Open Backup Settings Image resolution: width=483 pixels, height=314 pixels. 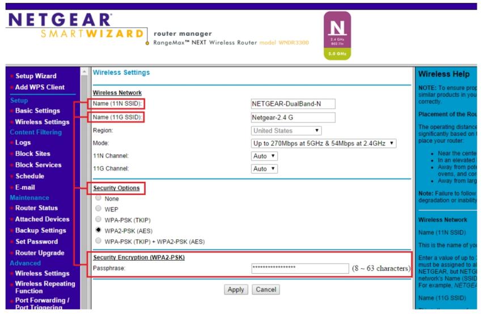point(41,230)
